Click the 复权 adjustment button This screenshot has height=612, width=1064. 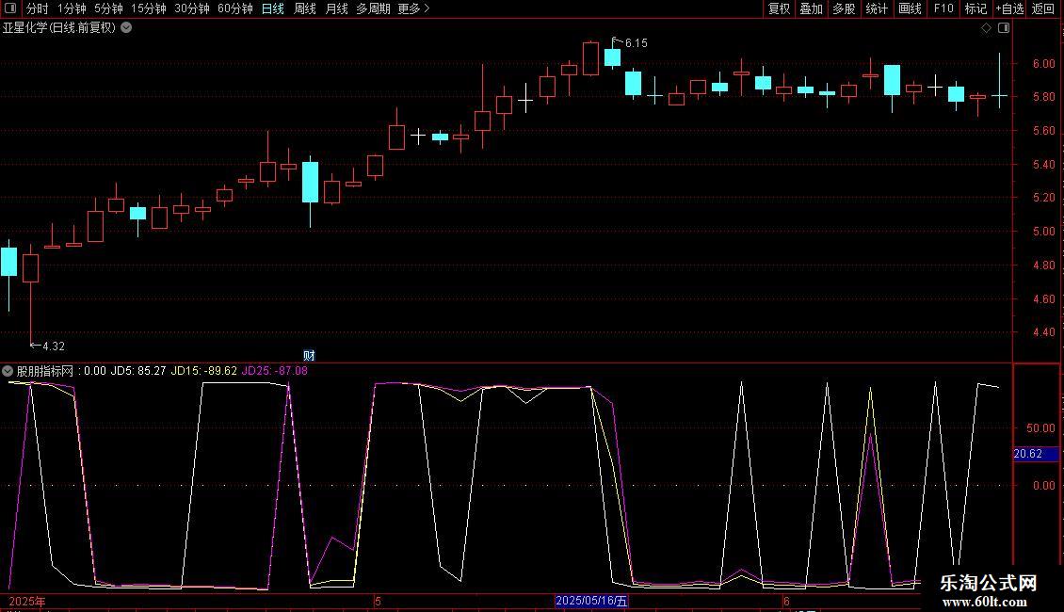779,8
